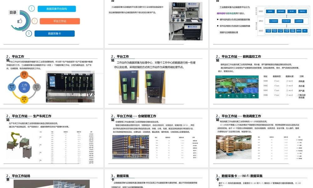Open the platform architecture layer diagram
This screenshot has width=313, height=188.
(x=284, y=21)
